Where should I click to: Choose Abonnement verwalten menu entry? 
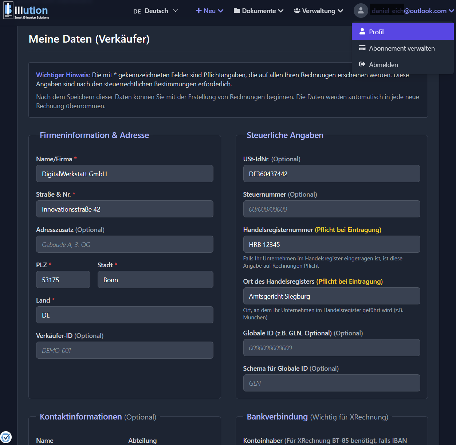point(402,48)
